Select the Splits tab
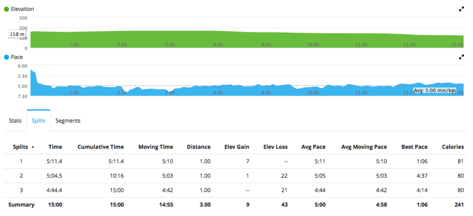Viewport: 473px width, 216px height. point(38,121)
